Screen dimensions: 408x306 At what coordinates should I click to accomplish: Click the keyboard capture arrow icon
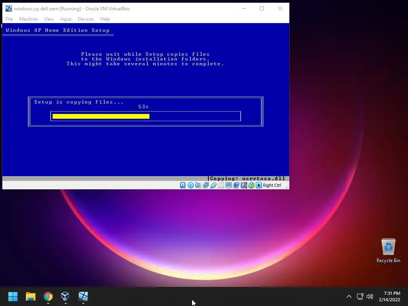259,185
